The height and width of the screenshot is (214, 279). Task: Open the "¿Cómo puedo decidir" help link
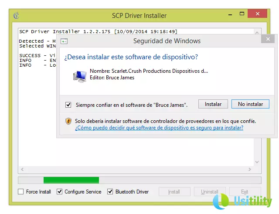159,128
